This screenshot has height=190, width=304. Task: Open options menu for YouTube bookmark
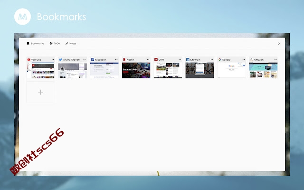click(53, 59)
